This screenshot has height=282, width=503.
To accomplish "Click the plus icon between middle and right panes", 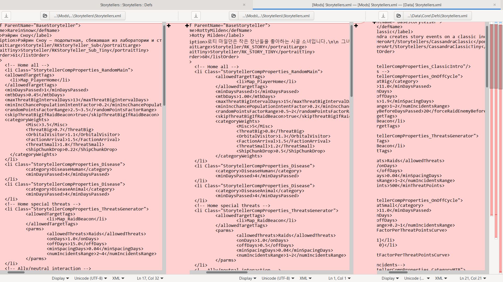I will tap(356, 26).
